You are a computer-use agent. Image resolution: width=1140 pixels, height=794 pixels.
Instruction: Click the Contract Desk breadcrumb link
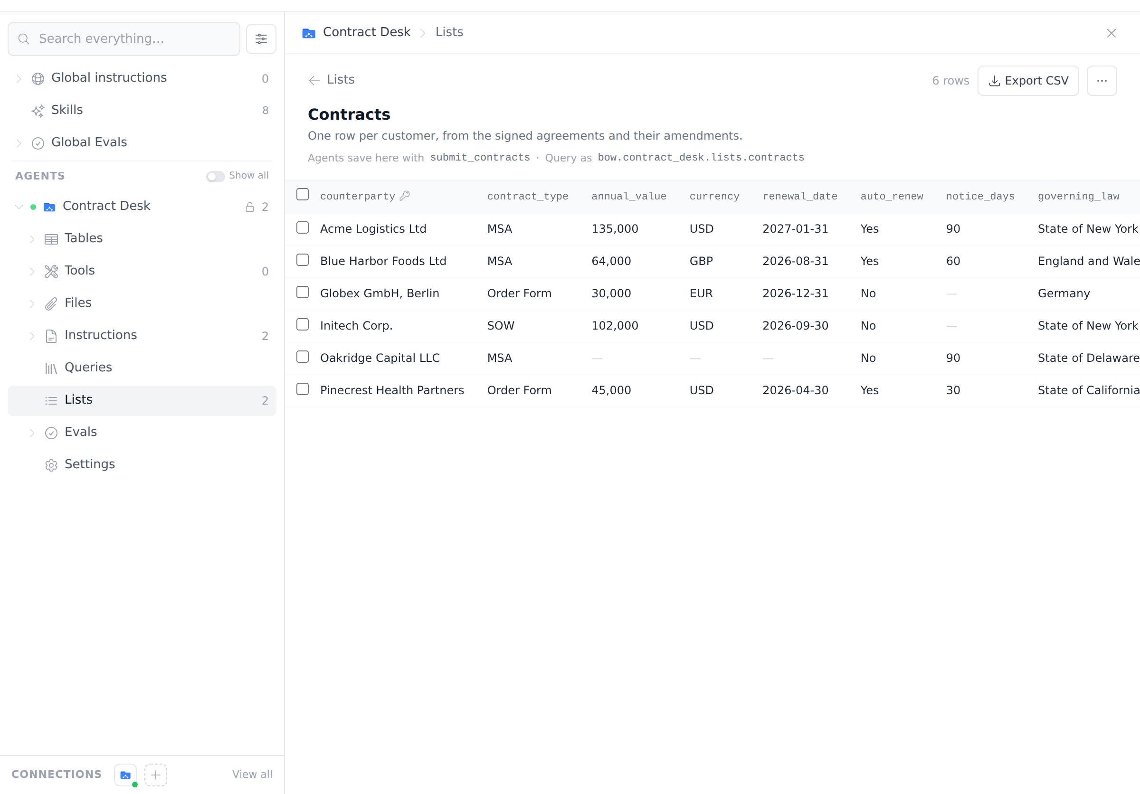point(366,32)
